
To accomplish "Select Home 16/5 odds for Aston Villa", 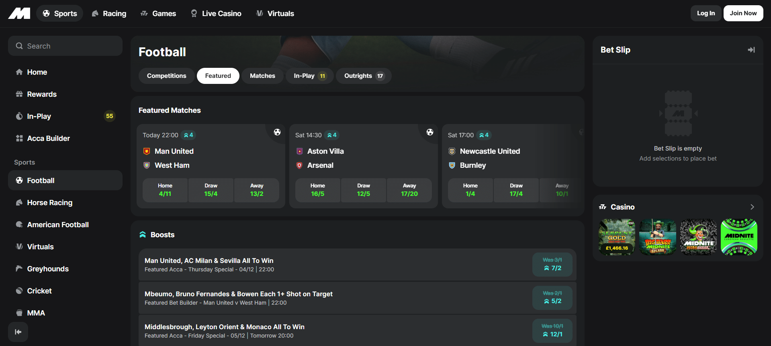I will tap(318, 190).
